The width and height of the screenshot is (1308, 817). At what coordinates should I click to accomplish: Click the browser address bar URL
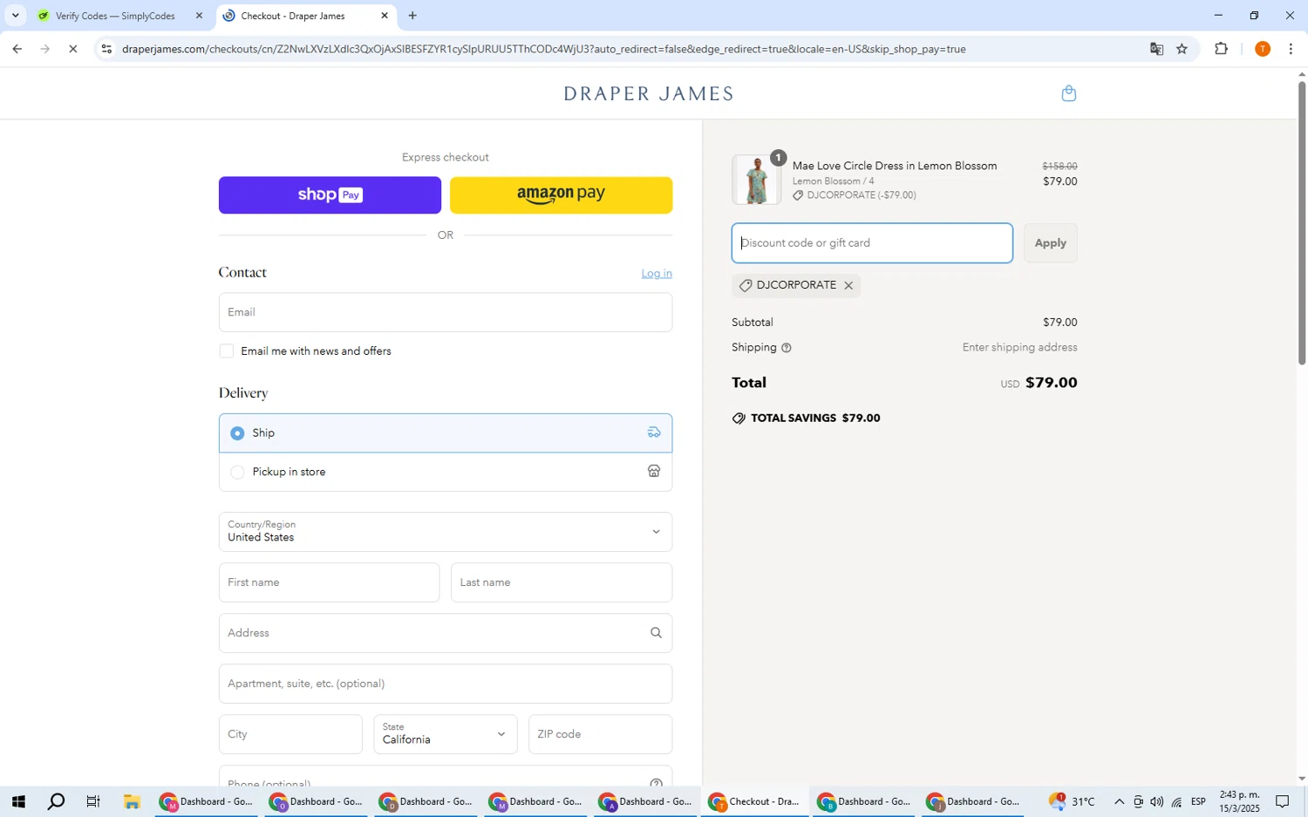point(544,49)
